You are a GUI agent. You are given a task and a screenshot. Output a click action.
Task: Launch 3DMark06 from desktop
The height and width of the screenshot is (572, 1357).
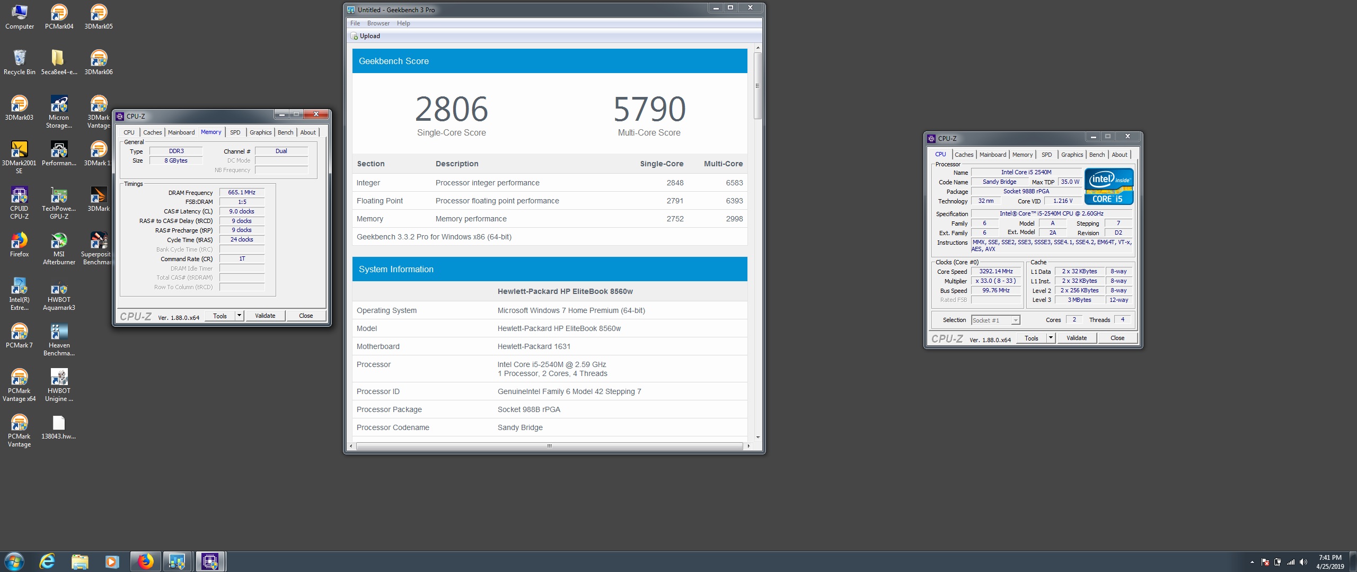point(99,62)
